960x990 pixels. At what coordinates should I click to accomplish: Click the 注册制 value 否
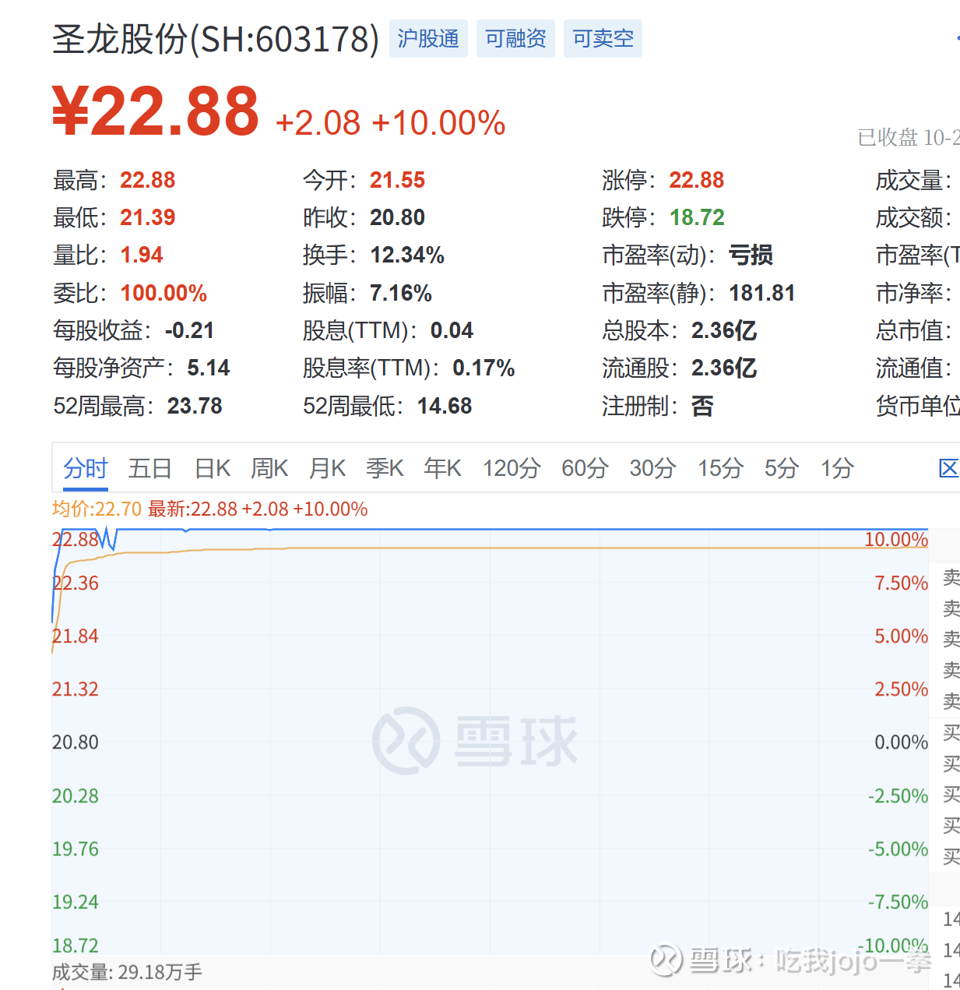pos(702,406)
